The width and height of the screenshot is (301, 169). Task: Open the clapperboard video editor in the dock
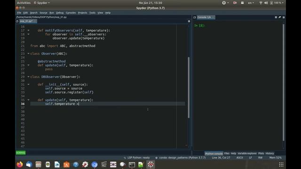pyautogui.click(x=104, y=164)
